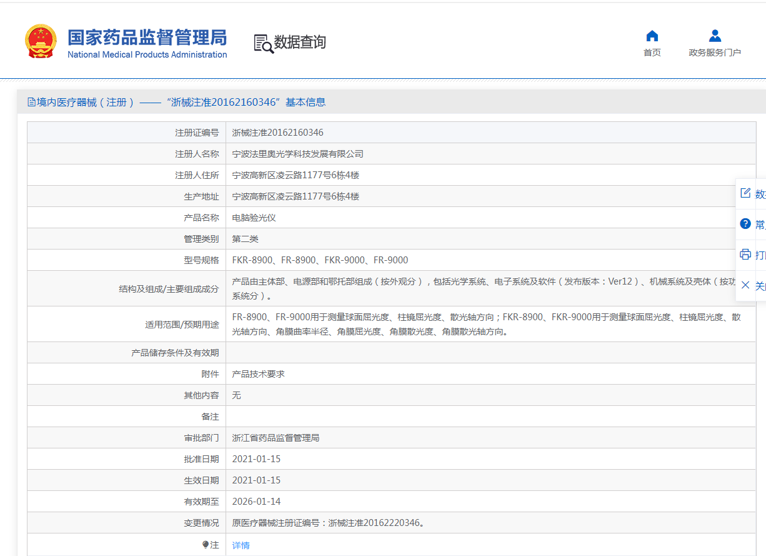Click the product name 电脑验光仪

[254, 218]
